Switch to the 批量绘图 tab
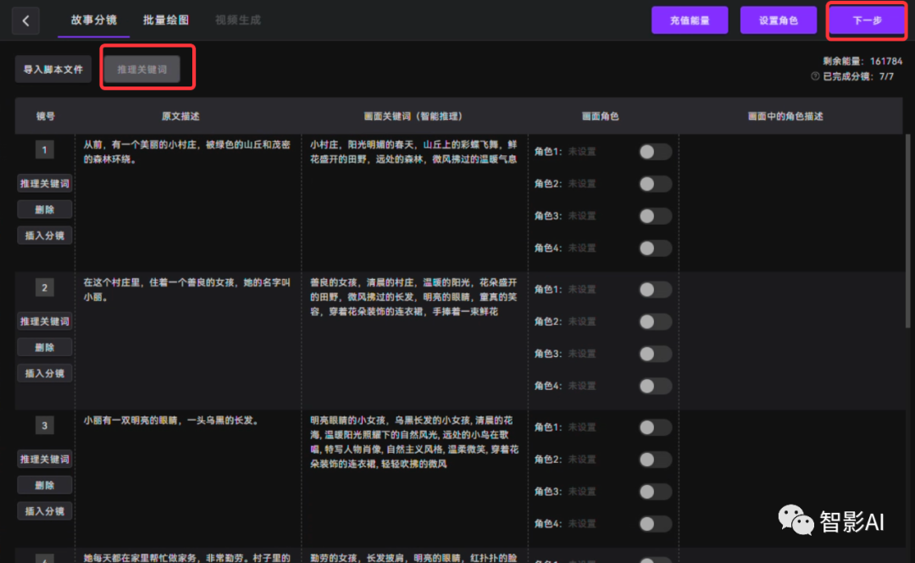915x563 pixels. (165, 20)
